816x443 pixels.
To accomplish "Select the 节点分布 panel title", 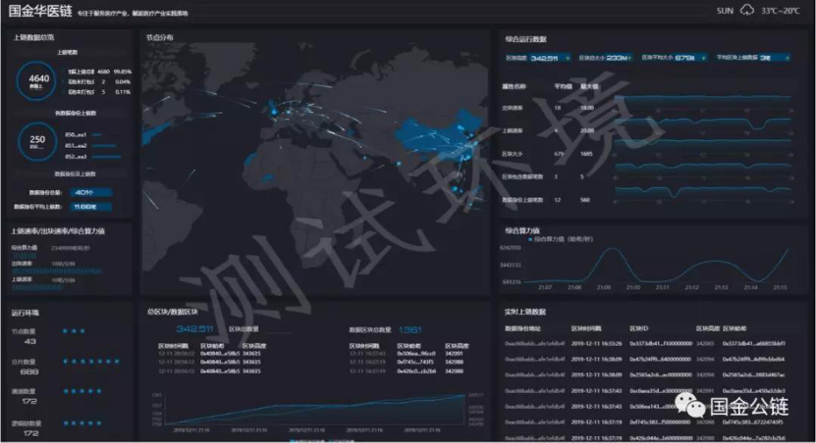I will point(159,37).
